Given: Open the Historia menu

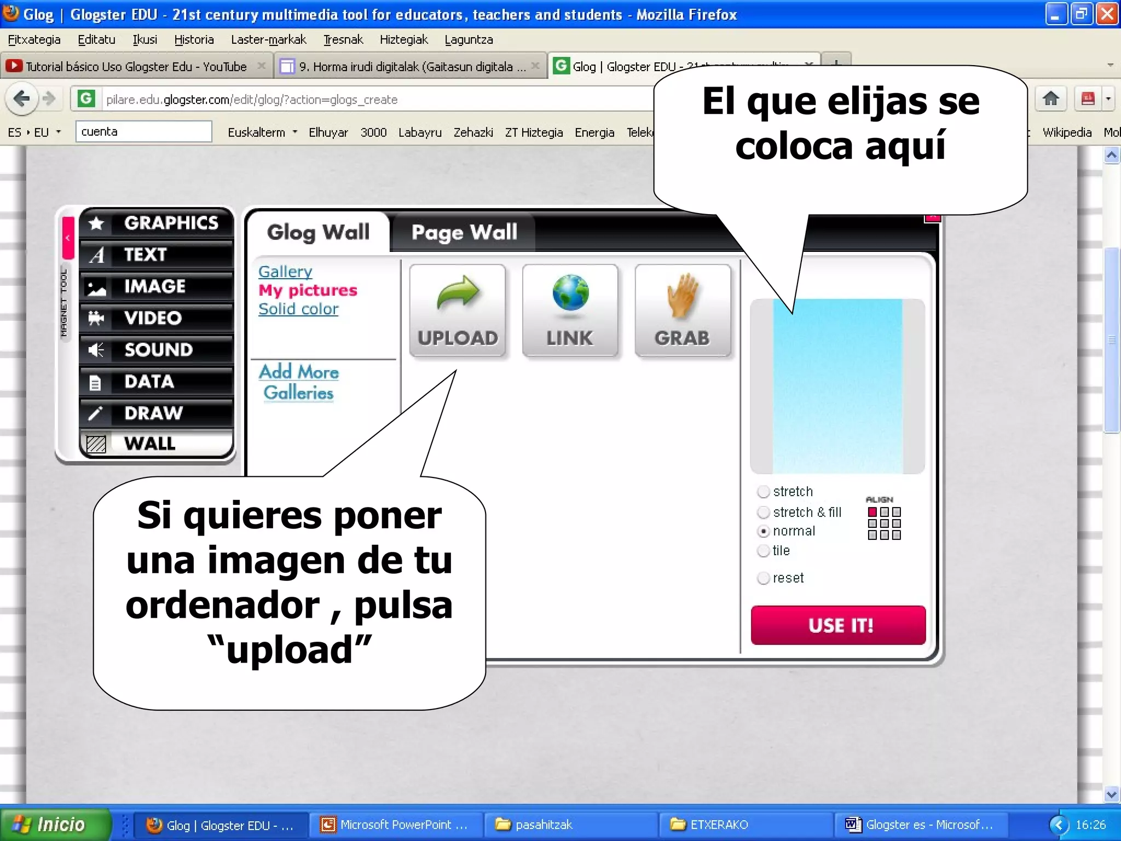Looking at the screenshot, I should [x=194, y=39].
